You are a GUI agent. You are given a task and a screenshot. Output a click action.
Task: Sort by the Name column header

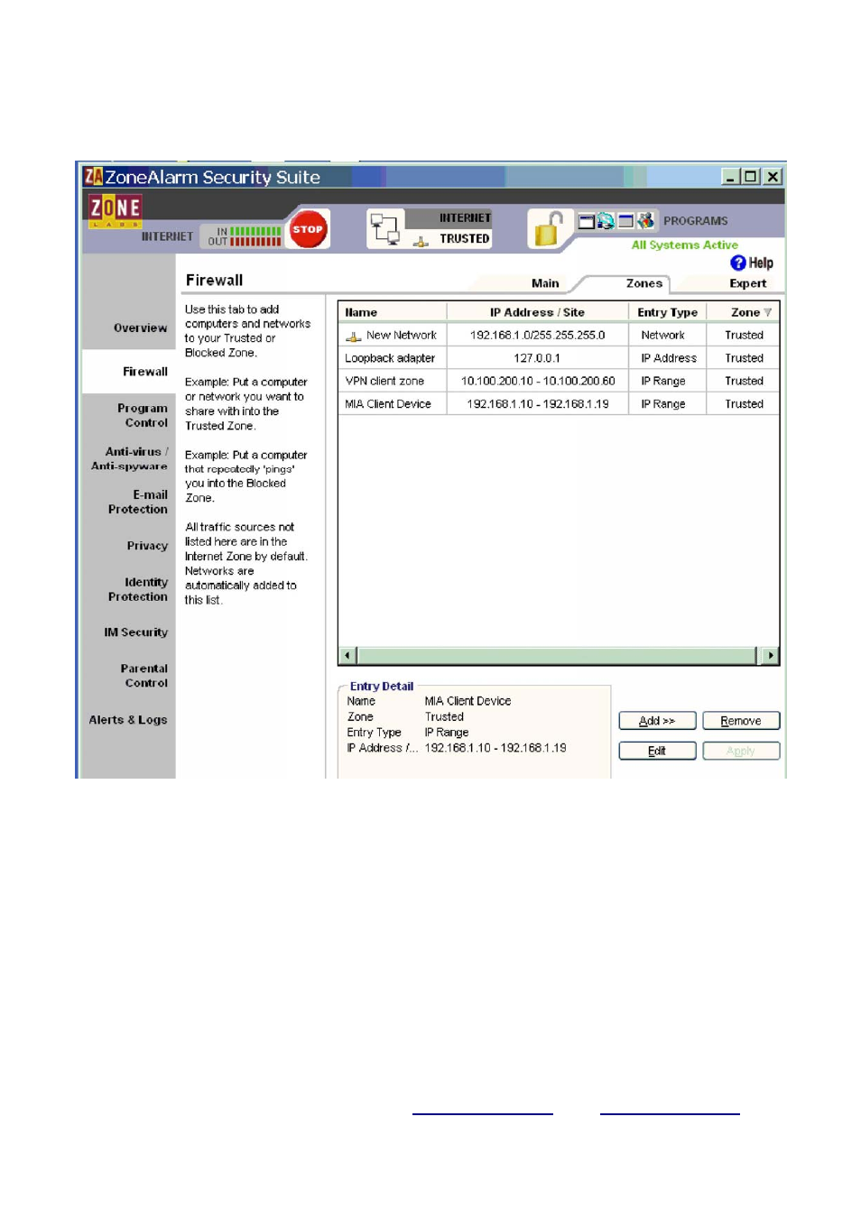click(393, 312)
